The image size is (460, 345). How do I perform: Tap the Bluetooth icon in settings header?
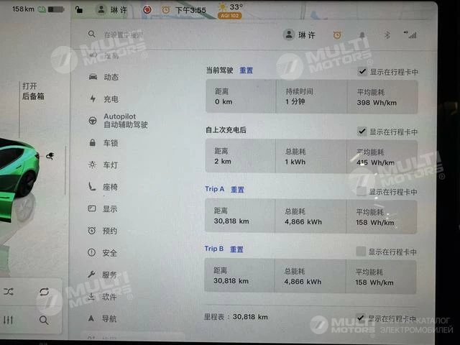tap(385, 34)
